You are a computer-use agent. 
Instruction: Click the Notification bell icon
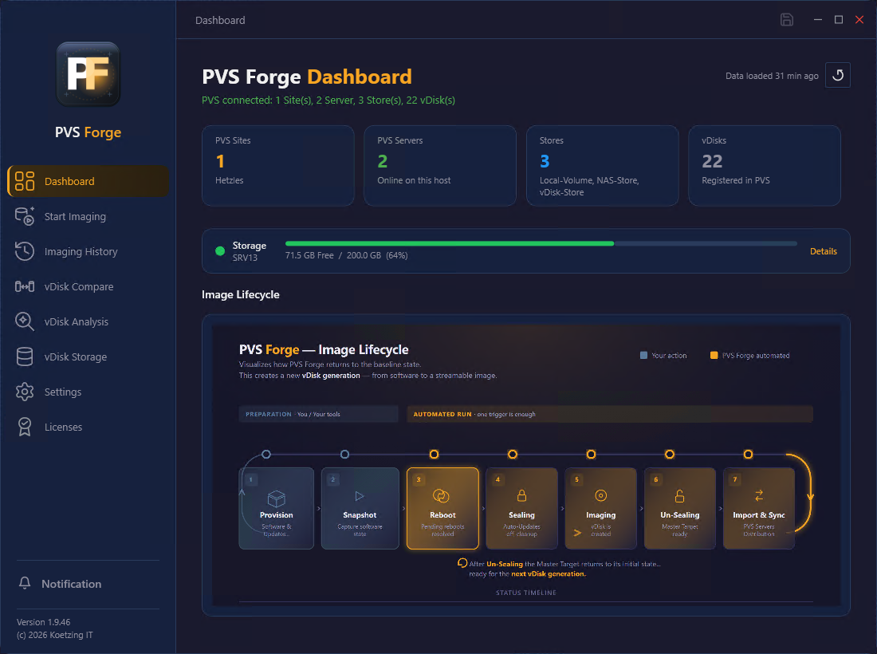tap(25, 583)
